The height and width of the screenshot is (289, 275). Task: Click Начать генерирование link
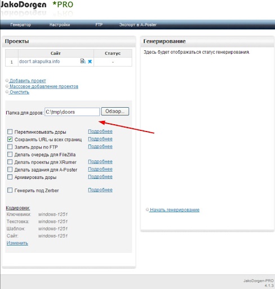(x=175, y=209)
